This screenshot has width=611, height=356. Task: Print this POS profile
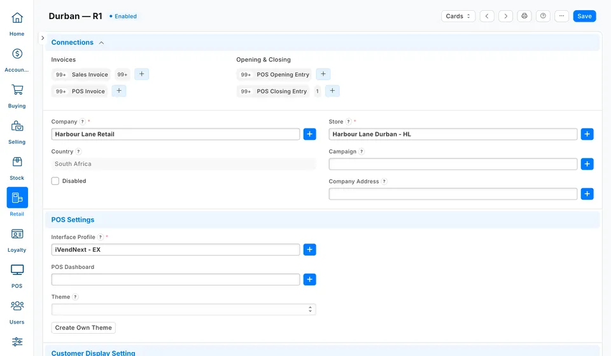[x=524, y=16]
